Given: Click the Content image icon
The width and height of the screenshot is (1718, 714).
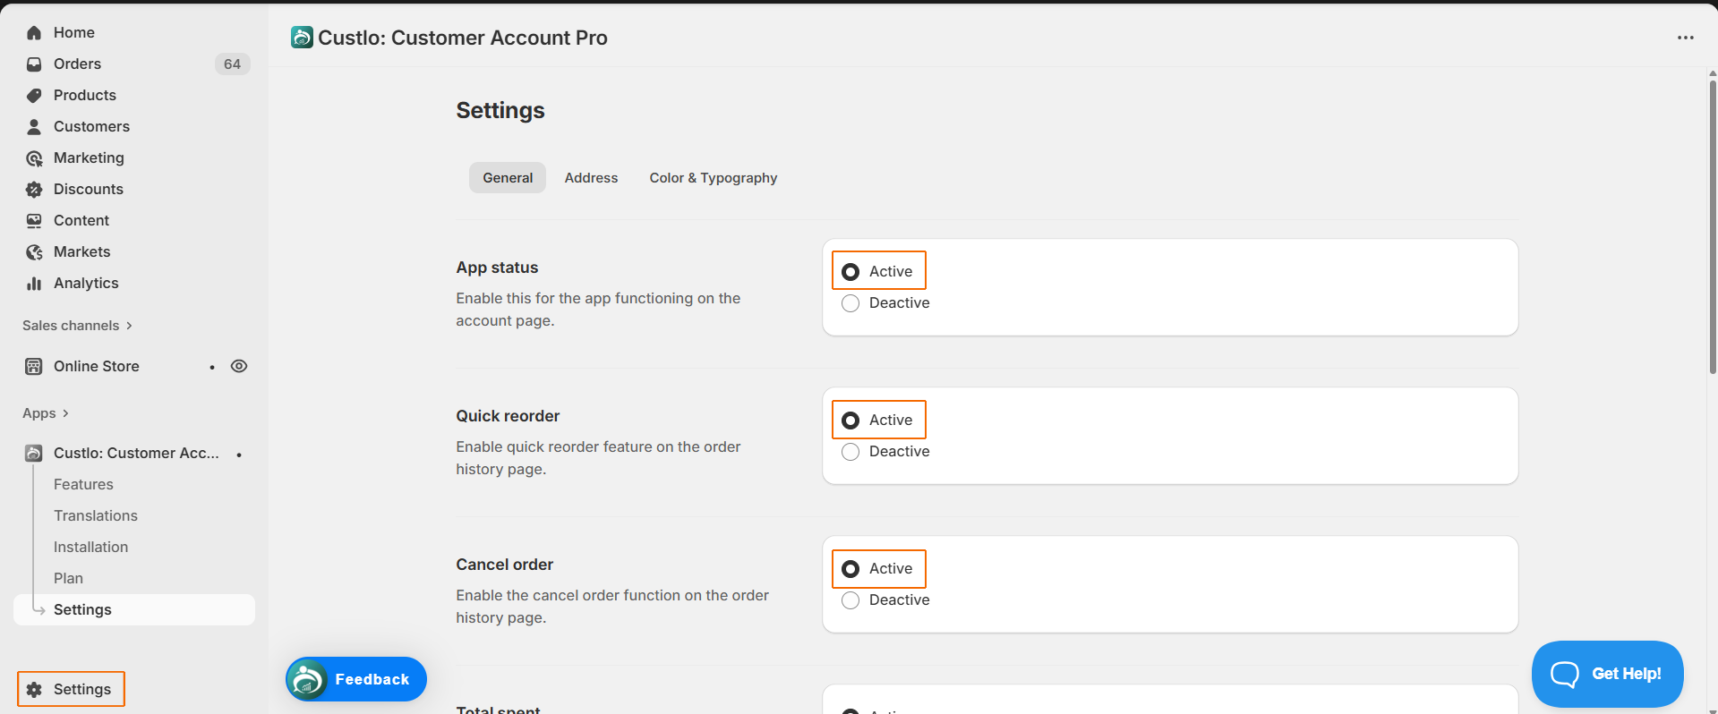Looking at the screenshot, I should pos(34,221).
